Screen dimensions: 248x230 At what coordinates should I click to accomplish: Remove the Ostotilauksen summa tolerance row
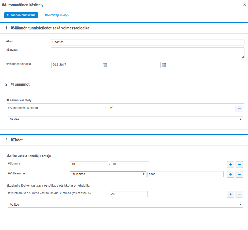coord(239,194)
